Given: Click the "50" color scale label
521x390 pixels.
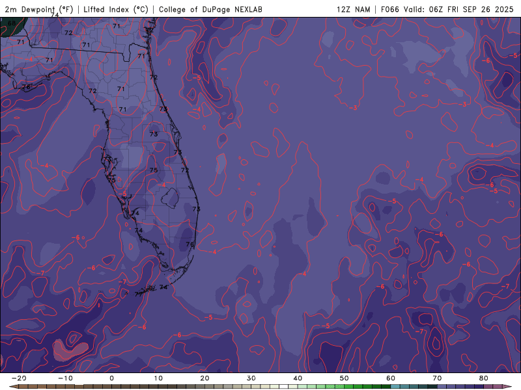Looking at the screenshot, I should point(345,378).
